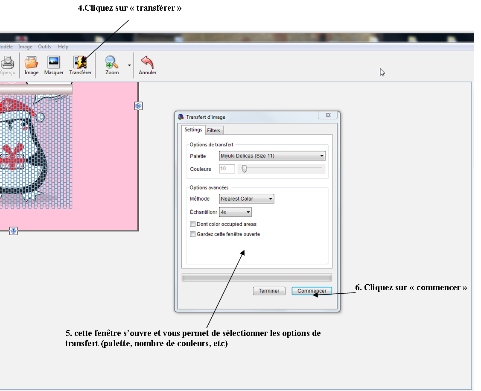Image resolution: width=481 pixels, height=391 pixels.
Task: Click the Terminer button
Action: click(x=269, y=291)
